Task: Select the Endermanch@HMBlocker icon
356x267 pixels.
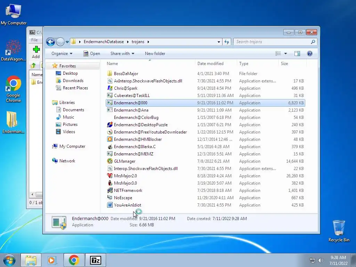Action: coord(110,139)
